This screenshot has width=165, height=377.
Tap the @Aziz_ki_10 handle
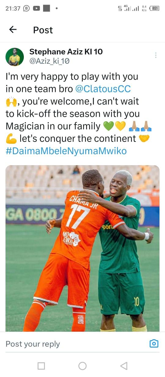click(50, 61)
